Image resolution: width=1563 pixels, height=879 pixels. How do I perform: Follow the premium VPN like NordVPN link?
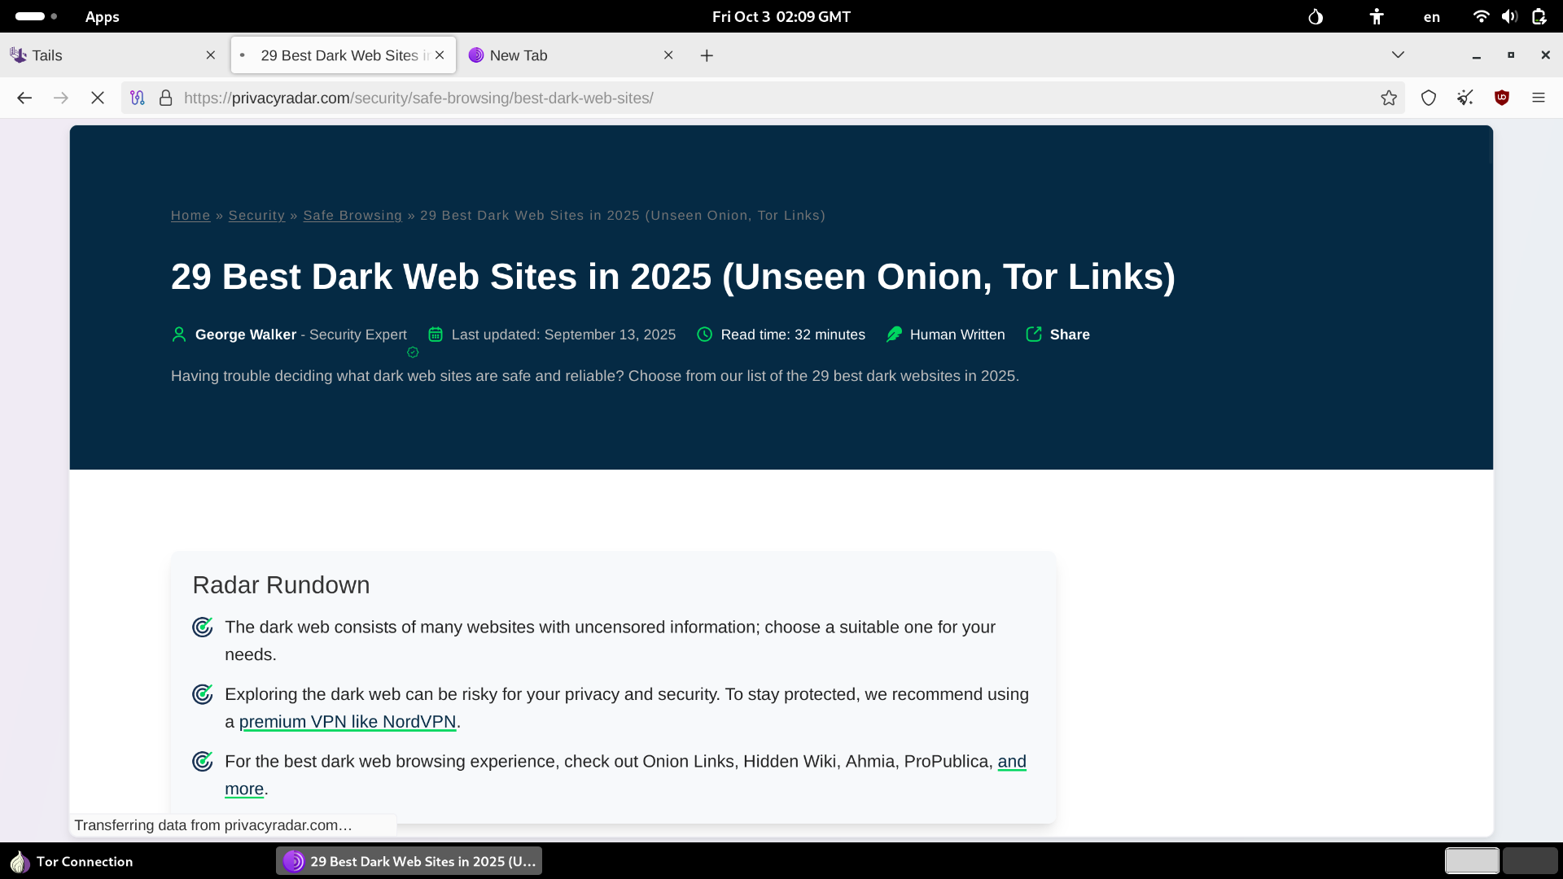click(x=347, y=722)
